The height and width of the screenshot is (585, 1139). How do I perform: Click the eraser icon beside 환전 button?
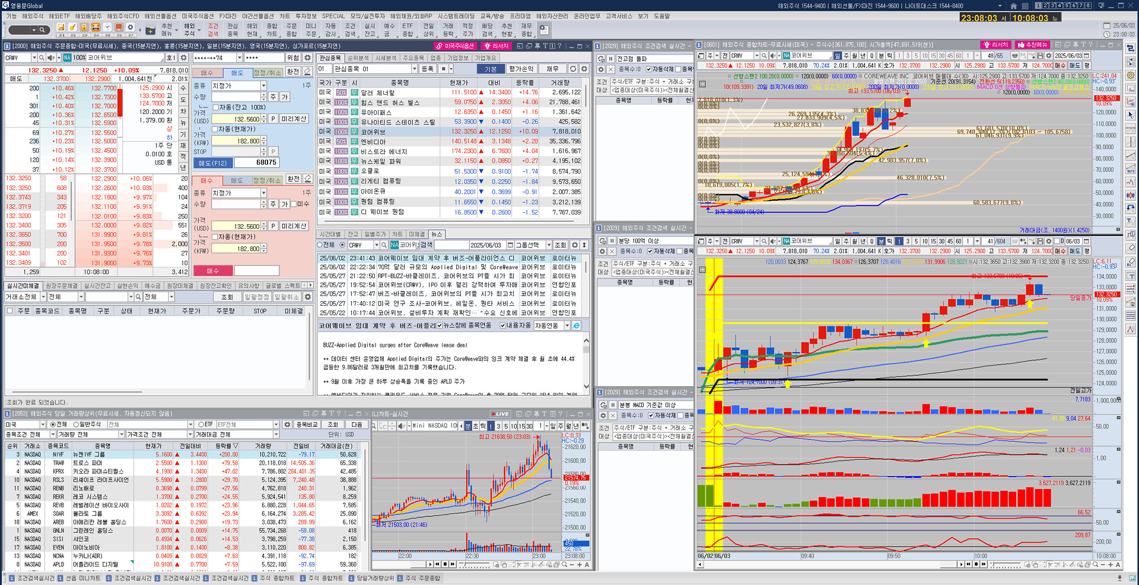(x=307, y=72)
